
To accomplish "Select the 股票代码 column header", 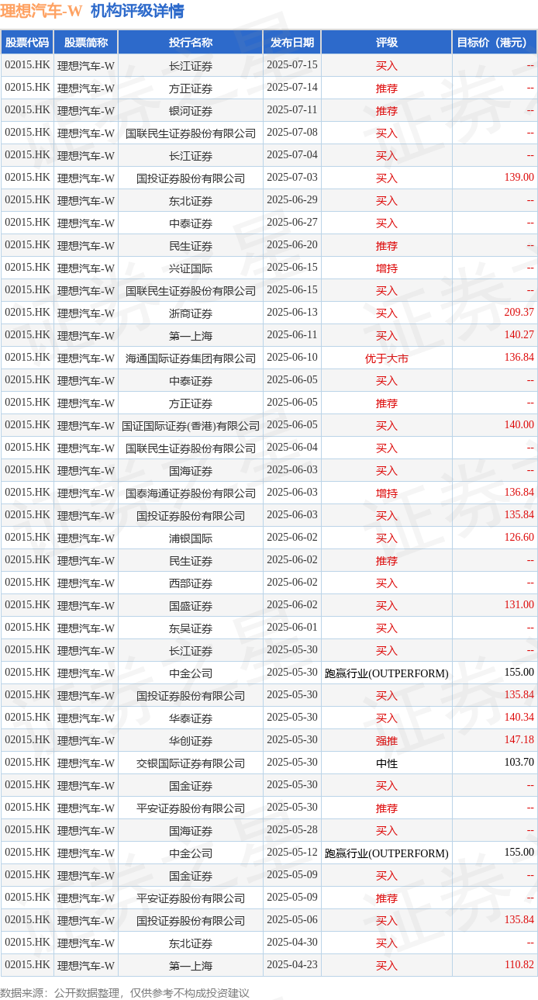I will click(x=26, y=43).
